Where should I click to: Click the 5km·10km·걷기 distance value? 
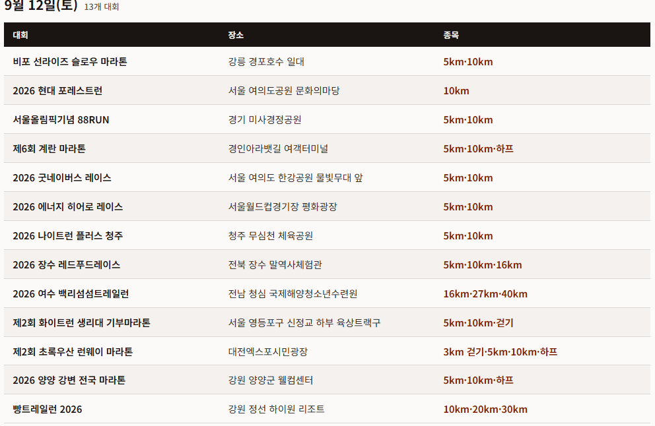[478, 323]
